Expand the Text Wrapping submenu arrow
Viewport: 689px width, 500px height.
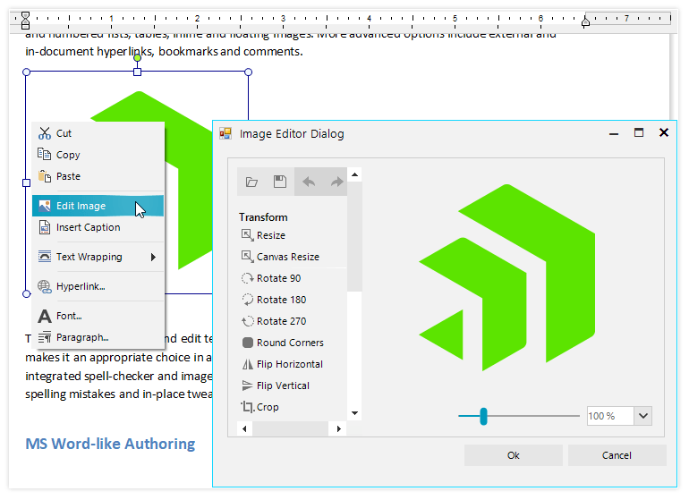click(153, 257)
